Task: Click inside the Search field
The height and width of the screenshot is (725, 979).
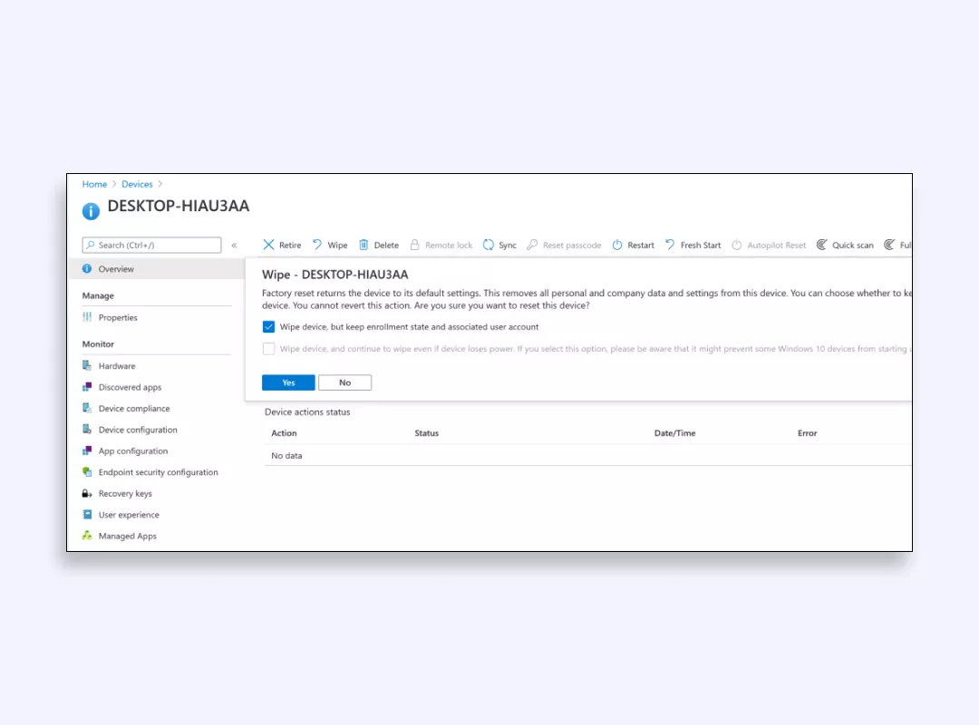Action: tap(151, 245)
